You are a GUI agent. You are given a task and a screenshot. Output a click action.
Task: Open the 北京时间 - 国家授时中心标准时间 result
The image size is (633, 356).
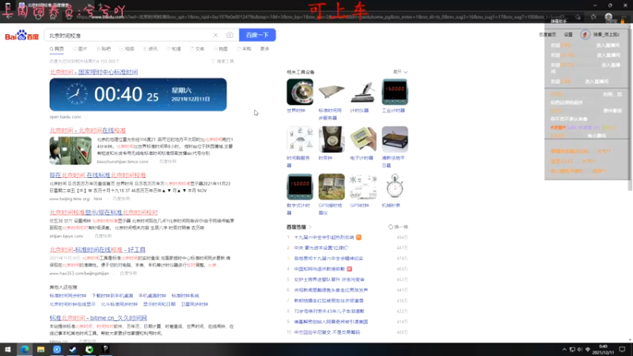(93, 72)
